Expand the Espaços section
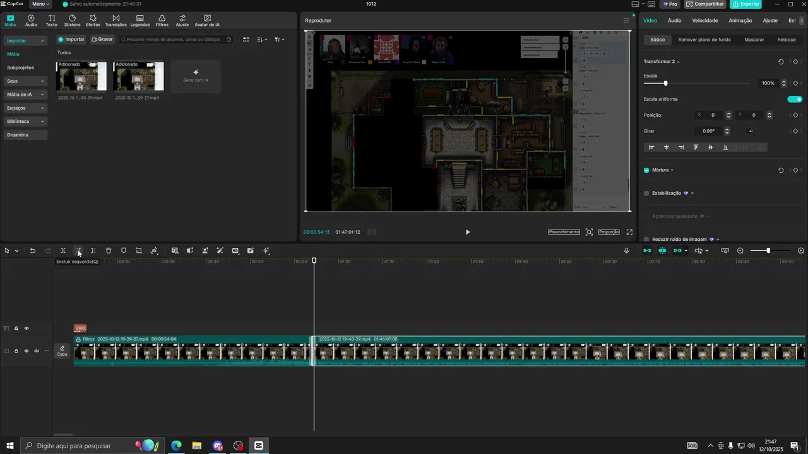This screenshot has height=454, width=808. point(42,108)
